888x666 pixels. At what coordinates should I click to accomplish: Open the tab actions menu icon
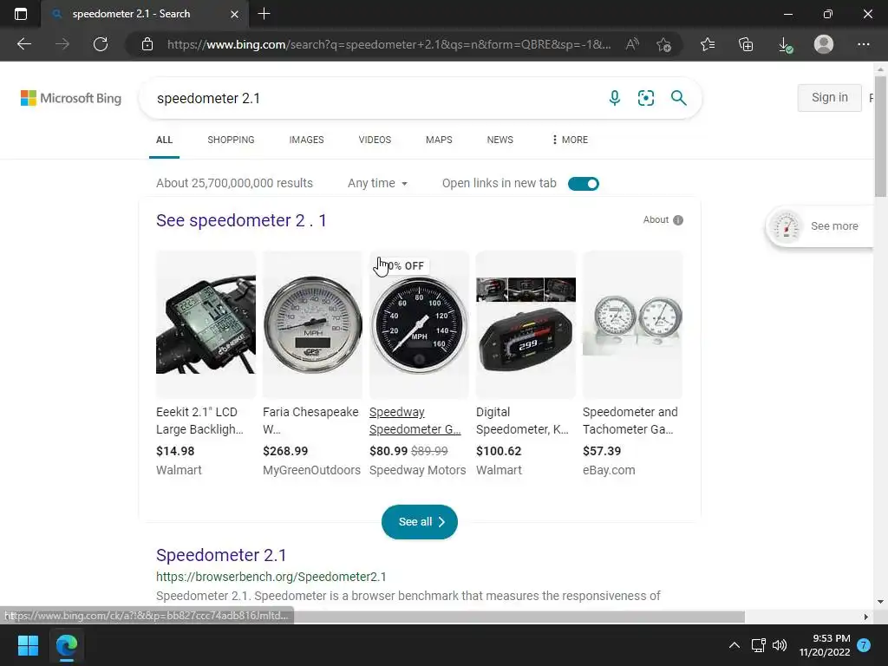point(21,14)
